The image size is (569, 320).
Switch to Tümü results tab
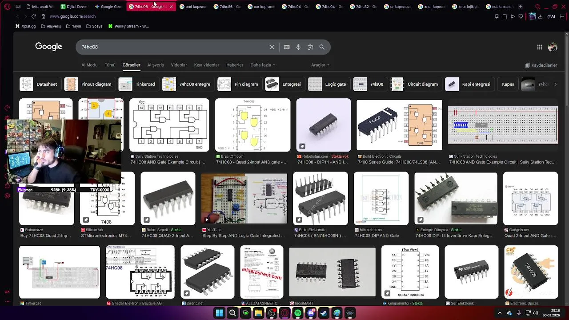pos(110,65)
